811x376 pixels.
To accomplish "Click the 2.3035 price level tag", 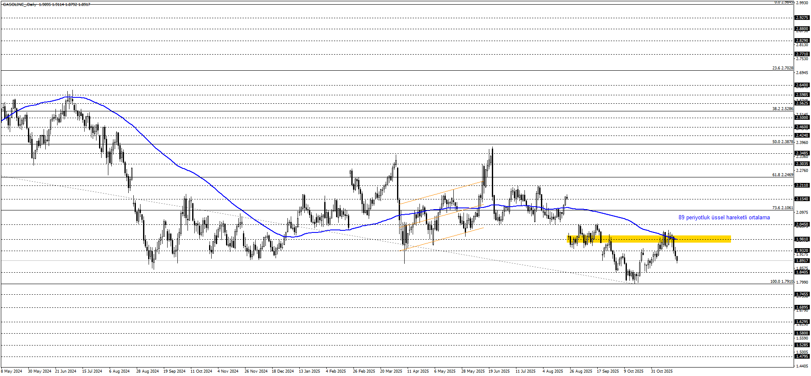I will pyautogui.click(x=802, y=164).
